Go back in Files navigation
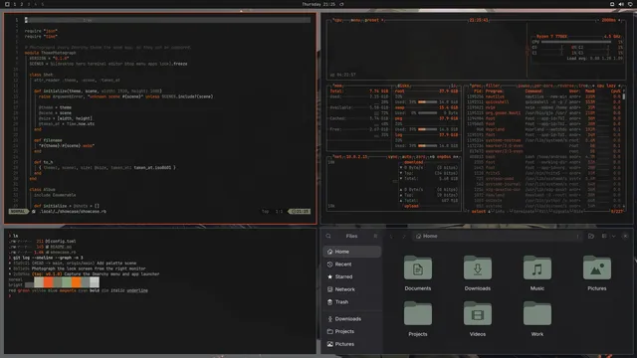This screenshot has height=358, width=637. tap(391, 236)
